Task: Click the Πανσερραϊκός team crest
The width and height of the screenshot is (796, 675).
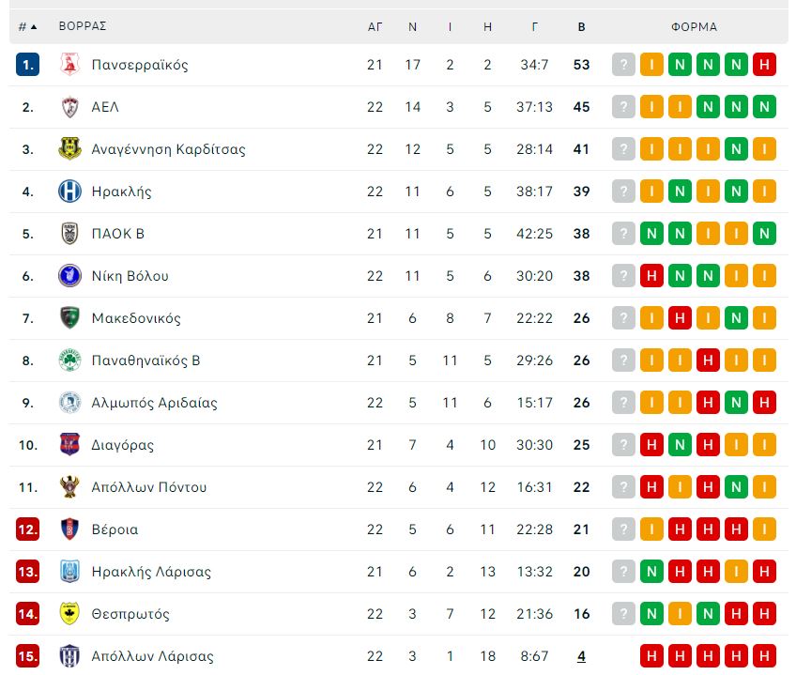Action: (x=69, y=65)
